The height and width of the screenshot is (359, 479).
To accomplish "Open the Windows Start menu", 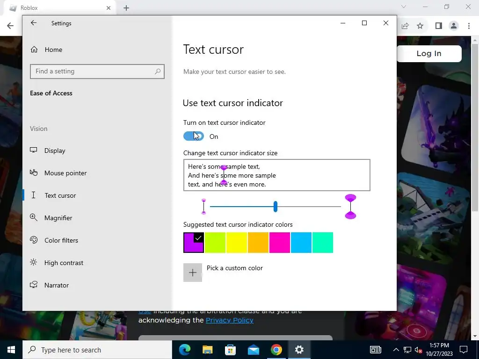I will [x=11, y=350].
